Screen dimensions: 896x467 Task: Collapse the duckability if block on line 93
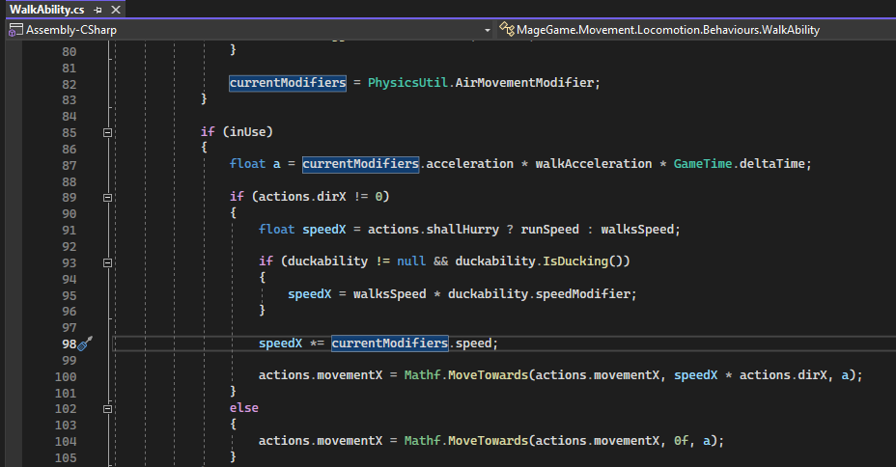(107, 262)
